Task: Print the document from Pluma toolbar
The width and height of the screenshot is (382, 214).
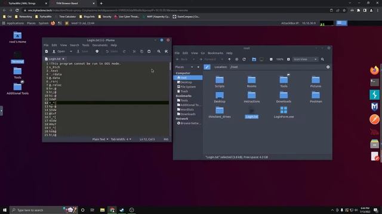Action: [97, 52]
